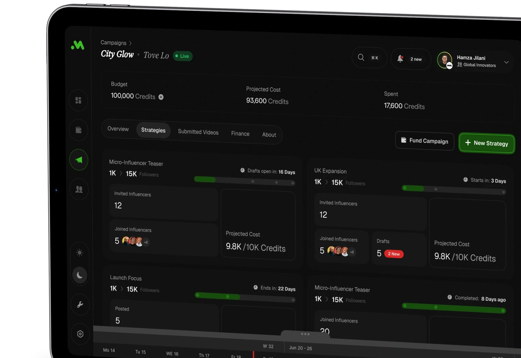This screenshot has width=521, height=358.
Task: Expand the Hamza Jilani account dropdown
Action: tap(507, 62)
